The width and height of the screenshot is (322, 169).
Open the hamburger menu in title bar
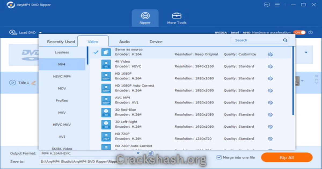(277, 5)
